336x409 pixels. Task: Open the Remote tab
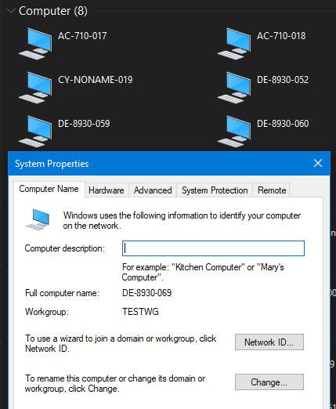pyautogui.click(x=272, y=190)
